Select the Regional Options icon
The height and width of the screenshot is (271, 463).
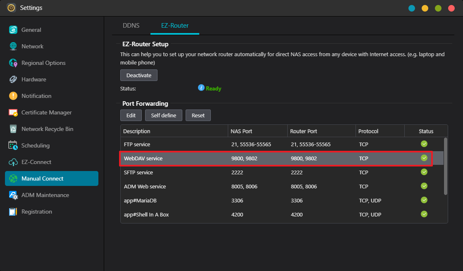coord(13,63)
